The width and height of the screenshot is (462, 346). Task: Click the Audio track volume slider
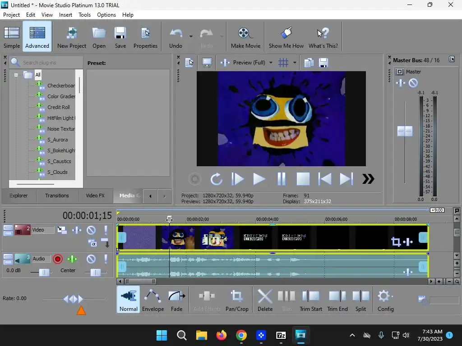tap(44, 273)
